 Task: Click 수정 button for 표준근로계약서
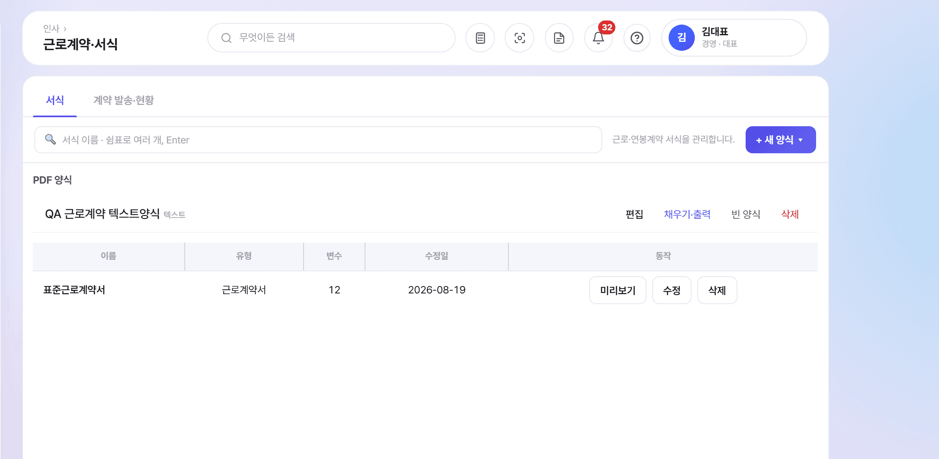pos(672,290)
